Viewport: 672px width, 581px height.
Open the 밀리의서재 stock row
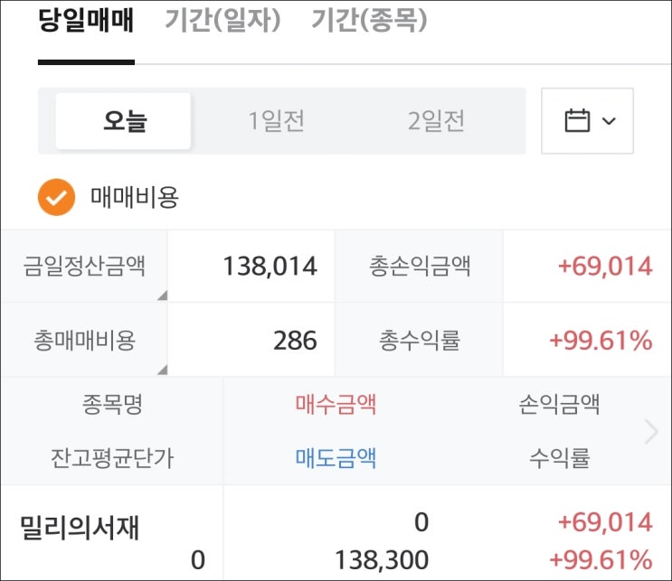(x=80, y=529)
